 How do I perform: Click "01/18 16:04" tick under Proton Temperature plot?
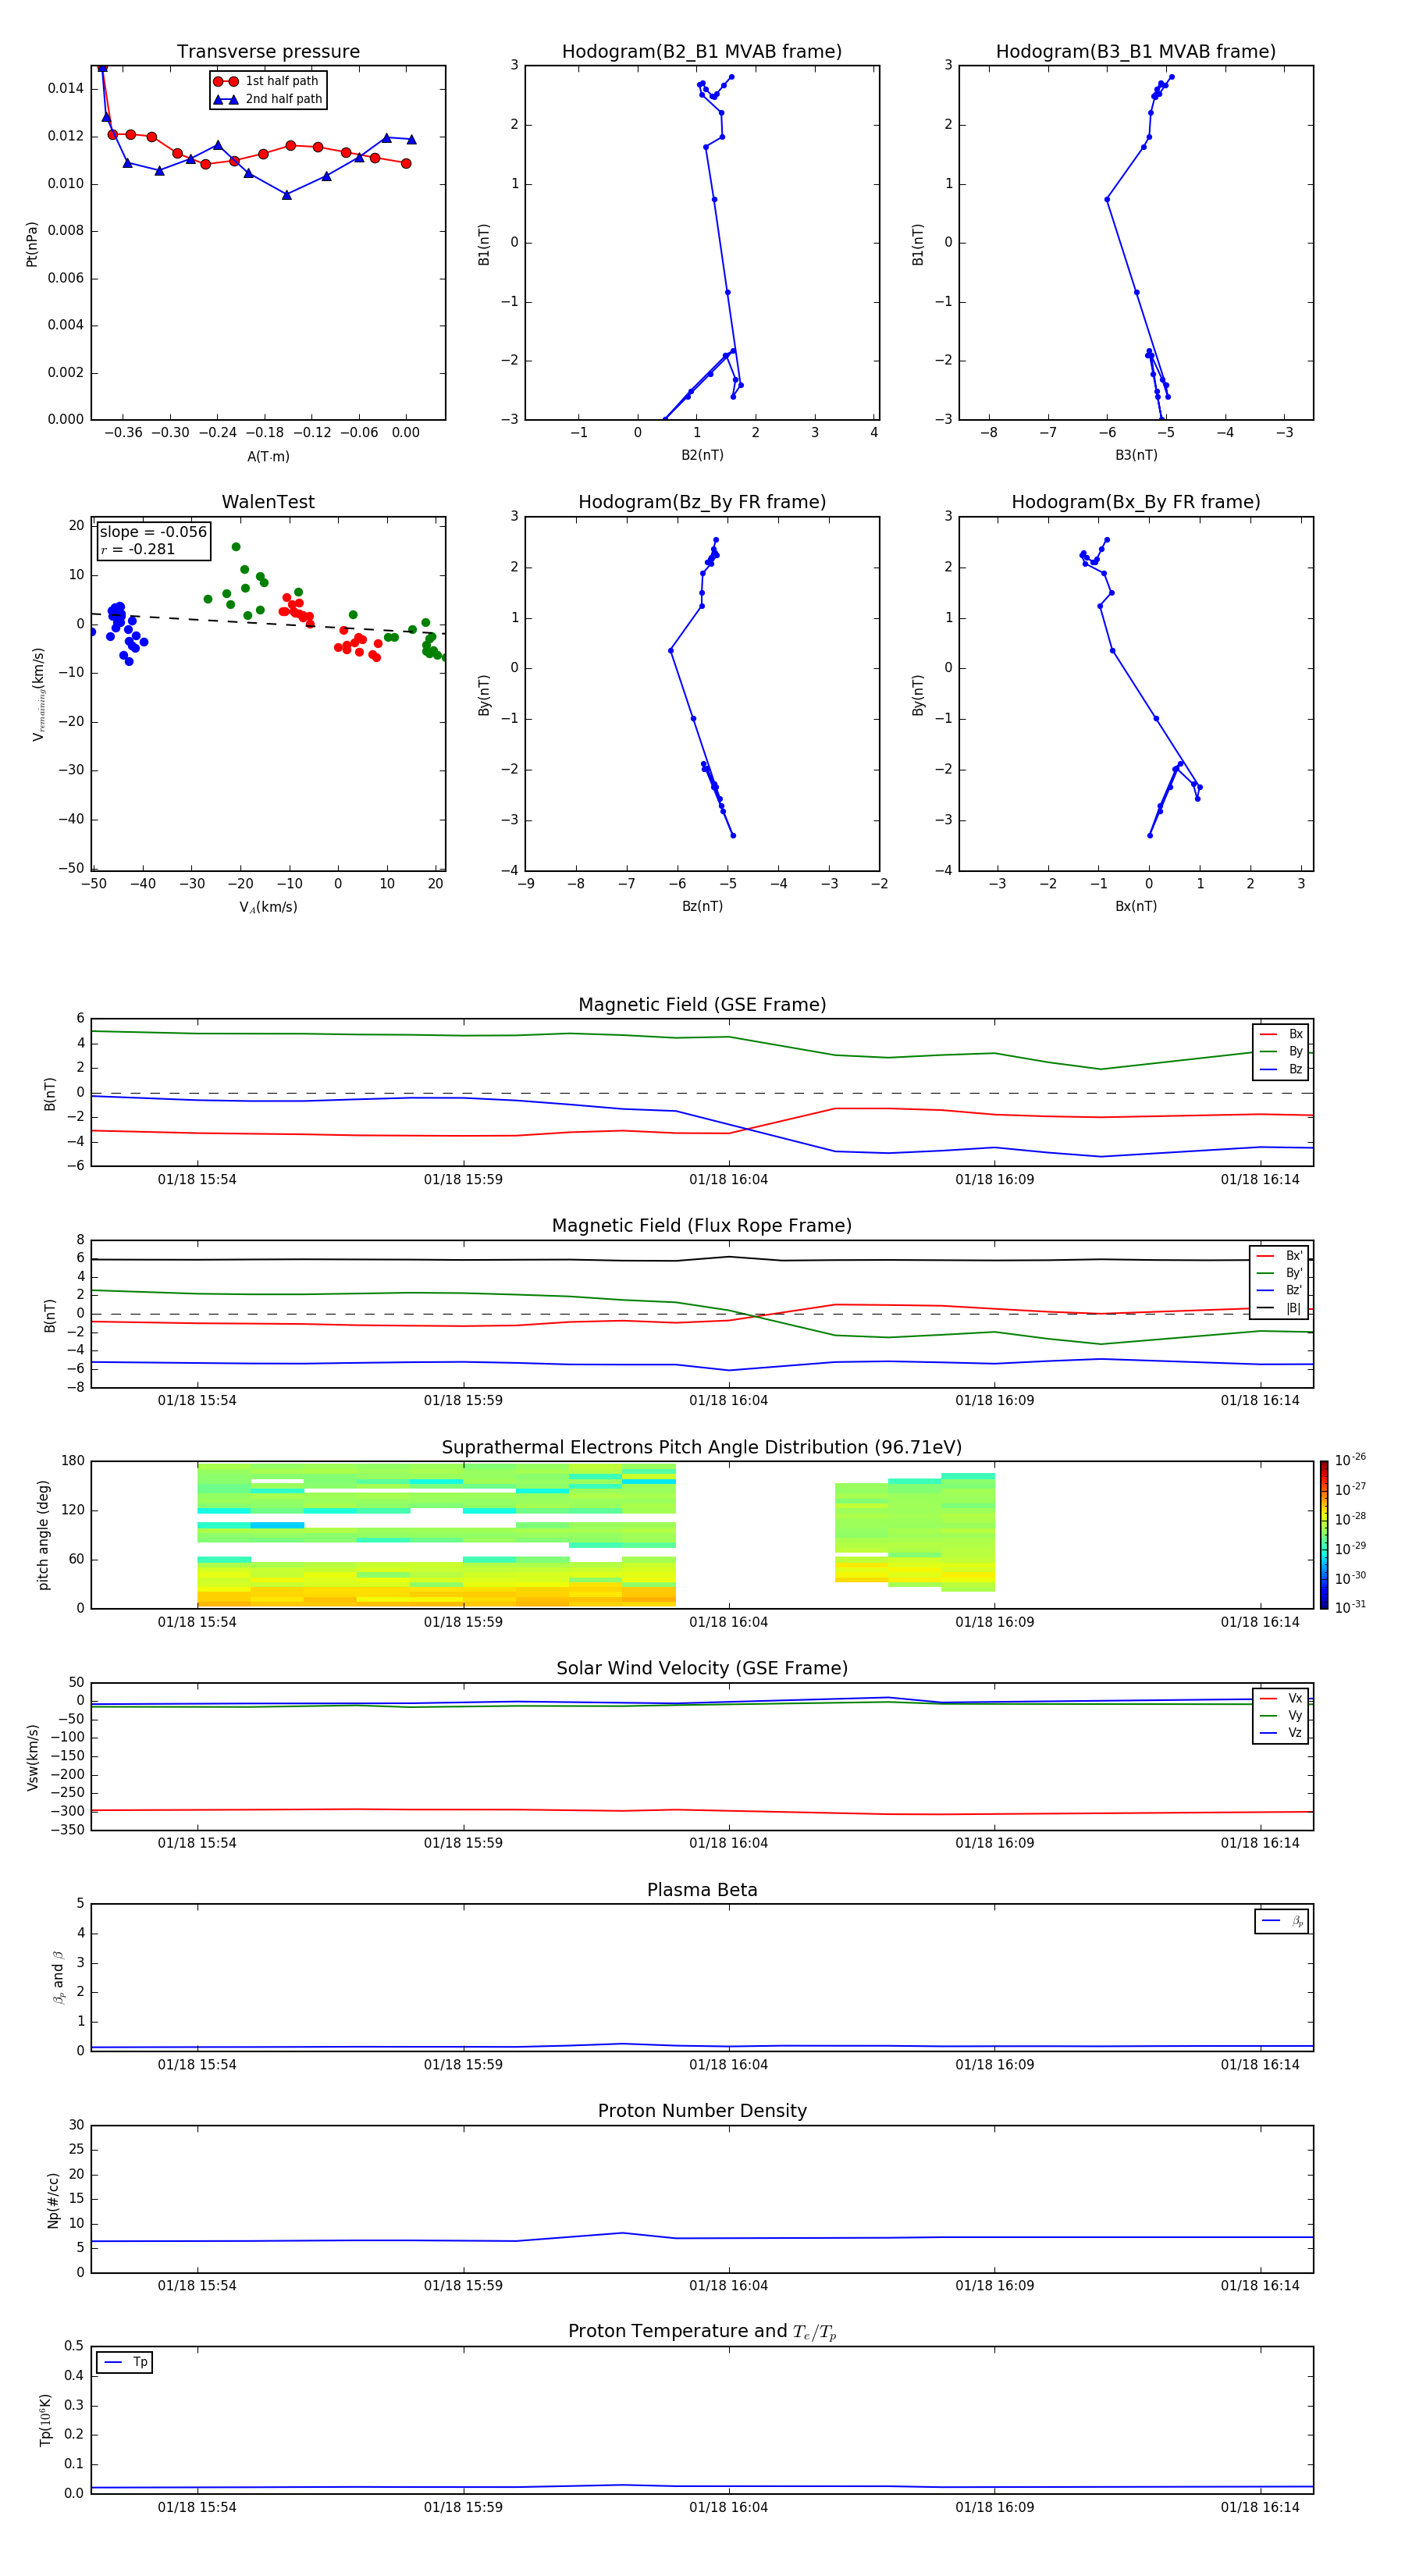point(728,2507)
